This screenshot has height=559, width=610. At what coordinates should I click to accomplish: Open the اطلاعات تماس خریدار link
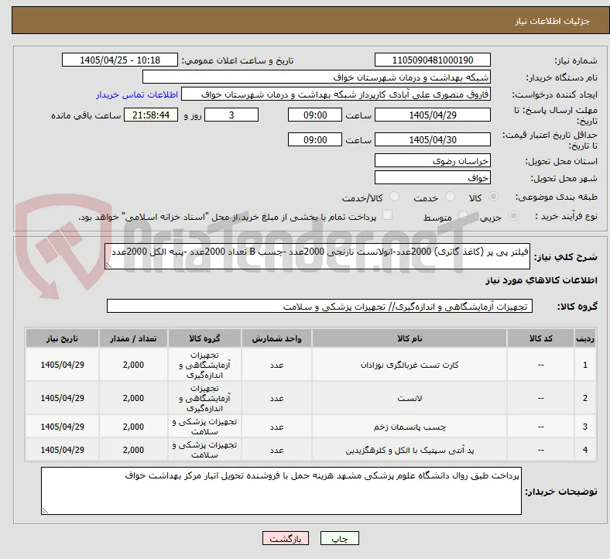point(137,94)
